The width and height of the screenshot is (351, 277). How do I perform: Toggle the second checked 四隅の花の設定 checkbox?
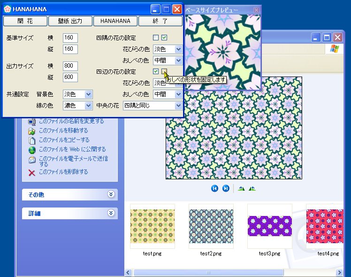point(164,38)
